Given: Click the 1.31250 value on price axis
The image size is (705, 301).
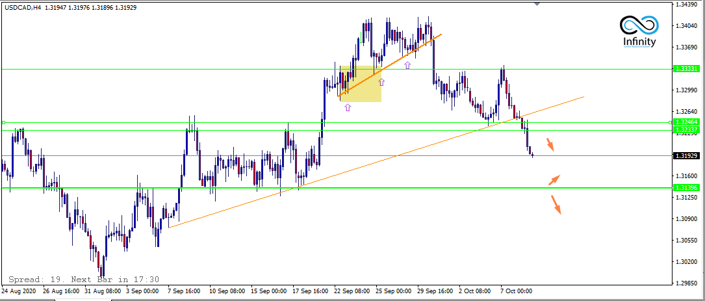Looking at the screenshot, I should point(686,198).
